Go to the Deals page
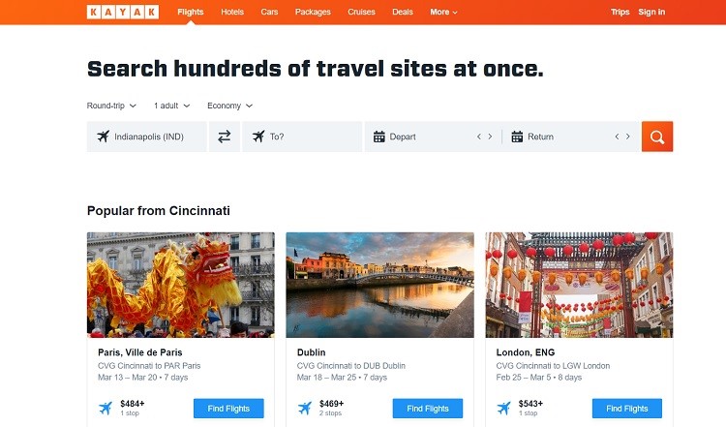This screenshot has width=726, height=427. [403, 12]
